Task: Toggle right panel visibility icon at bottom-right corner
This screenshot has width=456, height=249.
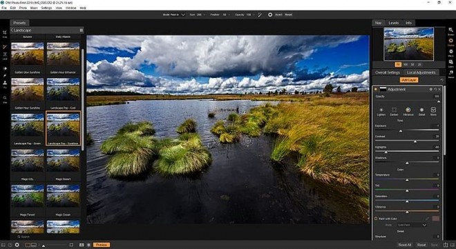Action: (x=453, y=245)
